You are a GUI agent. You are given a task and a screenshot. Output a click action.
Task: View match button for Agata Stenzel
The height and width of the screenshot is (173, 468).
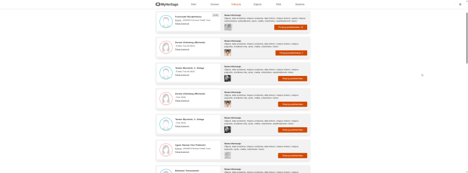[292, 156]
